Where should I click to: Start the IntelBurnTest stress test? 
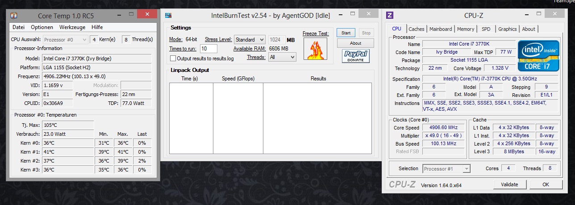coord(346,33)
